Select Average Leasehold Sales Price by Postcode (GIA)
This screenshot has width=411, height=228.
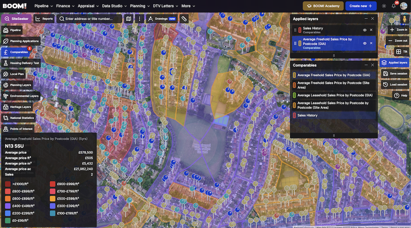(x=334, y=95)
